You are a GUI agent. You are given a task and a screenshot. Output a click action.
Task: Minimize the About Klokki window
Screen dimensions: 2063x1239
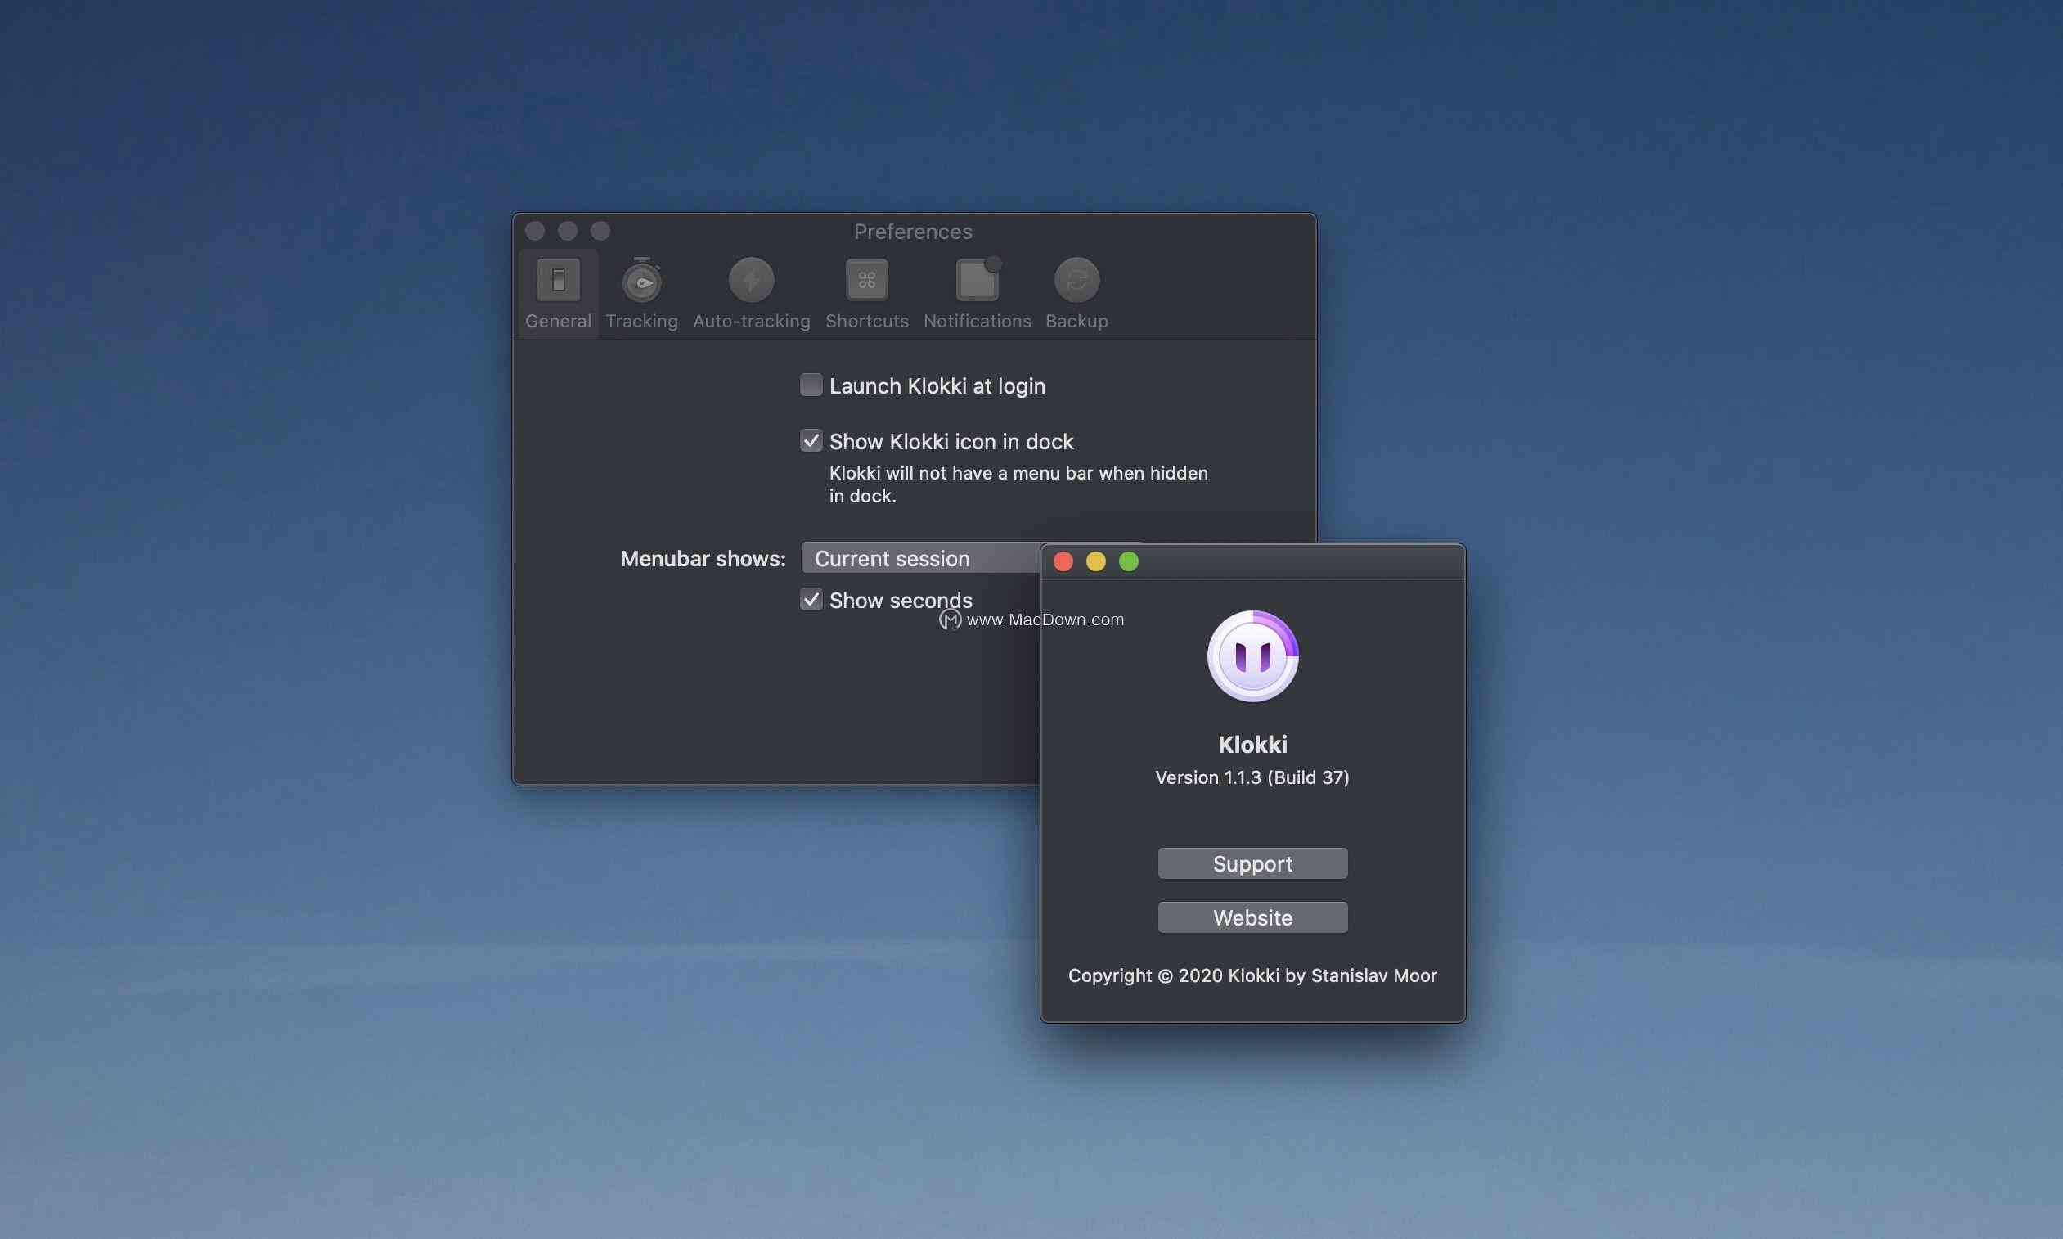(1096, 562)
